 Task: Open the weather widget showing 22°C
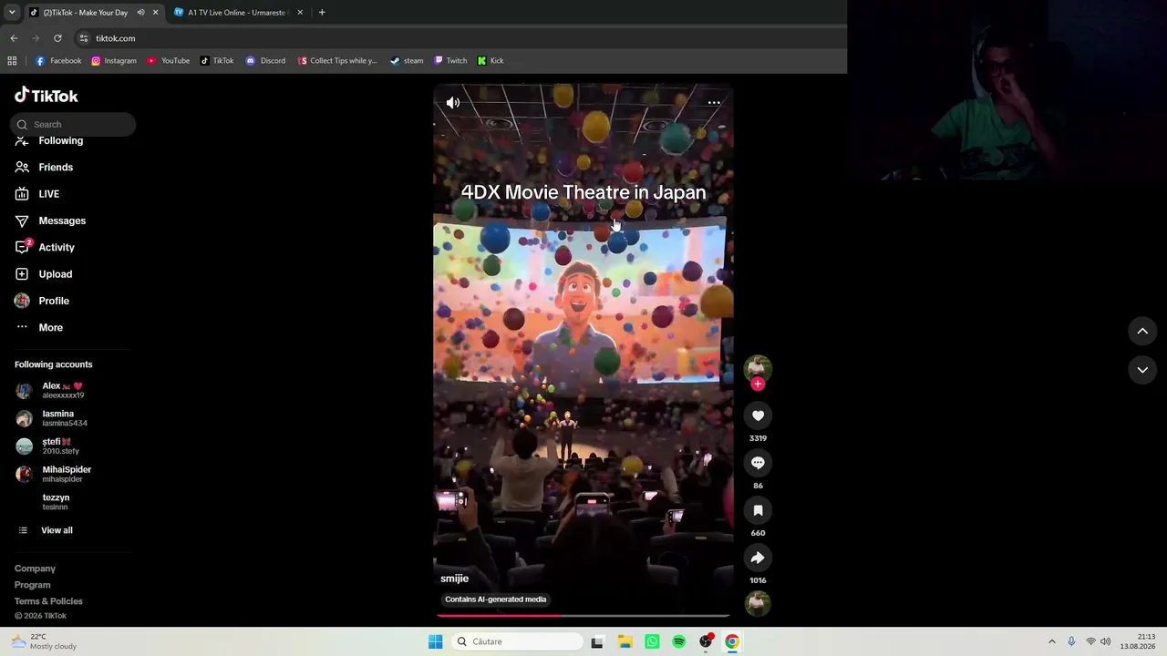click(x=44, y=641)
